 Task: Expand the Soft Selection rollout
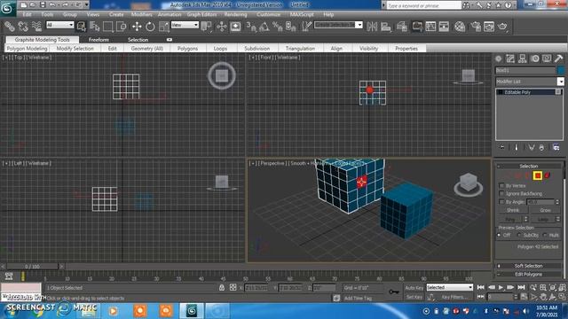529,266
